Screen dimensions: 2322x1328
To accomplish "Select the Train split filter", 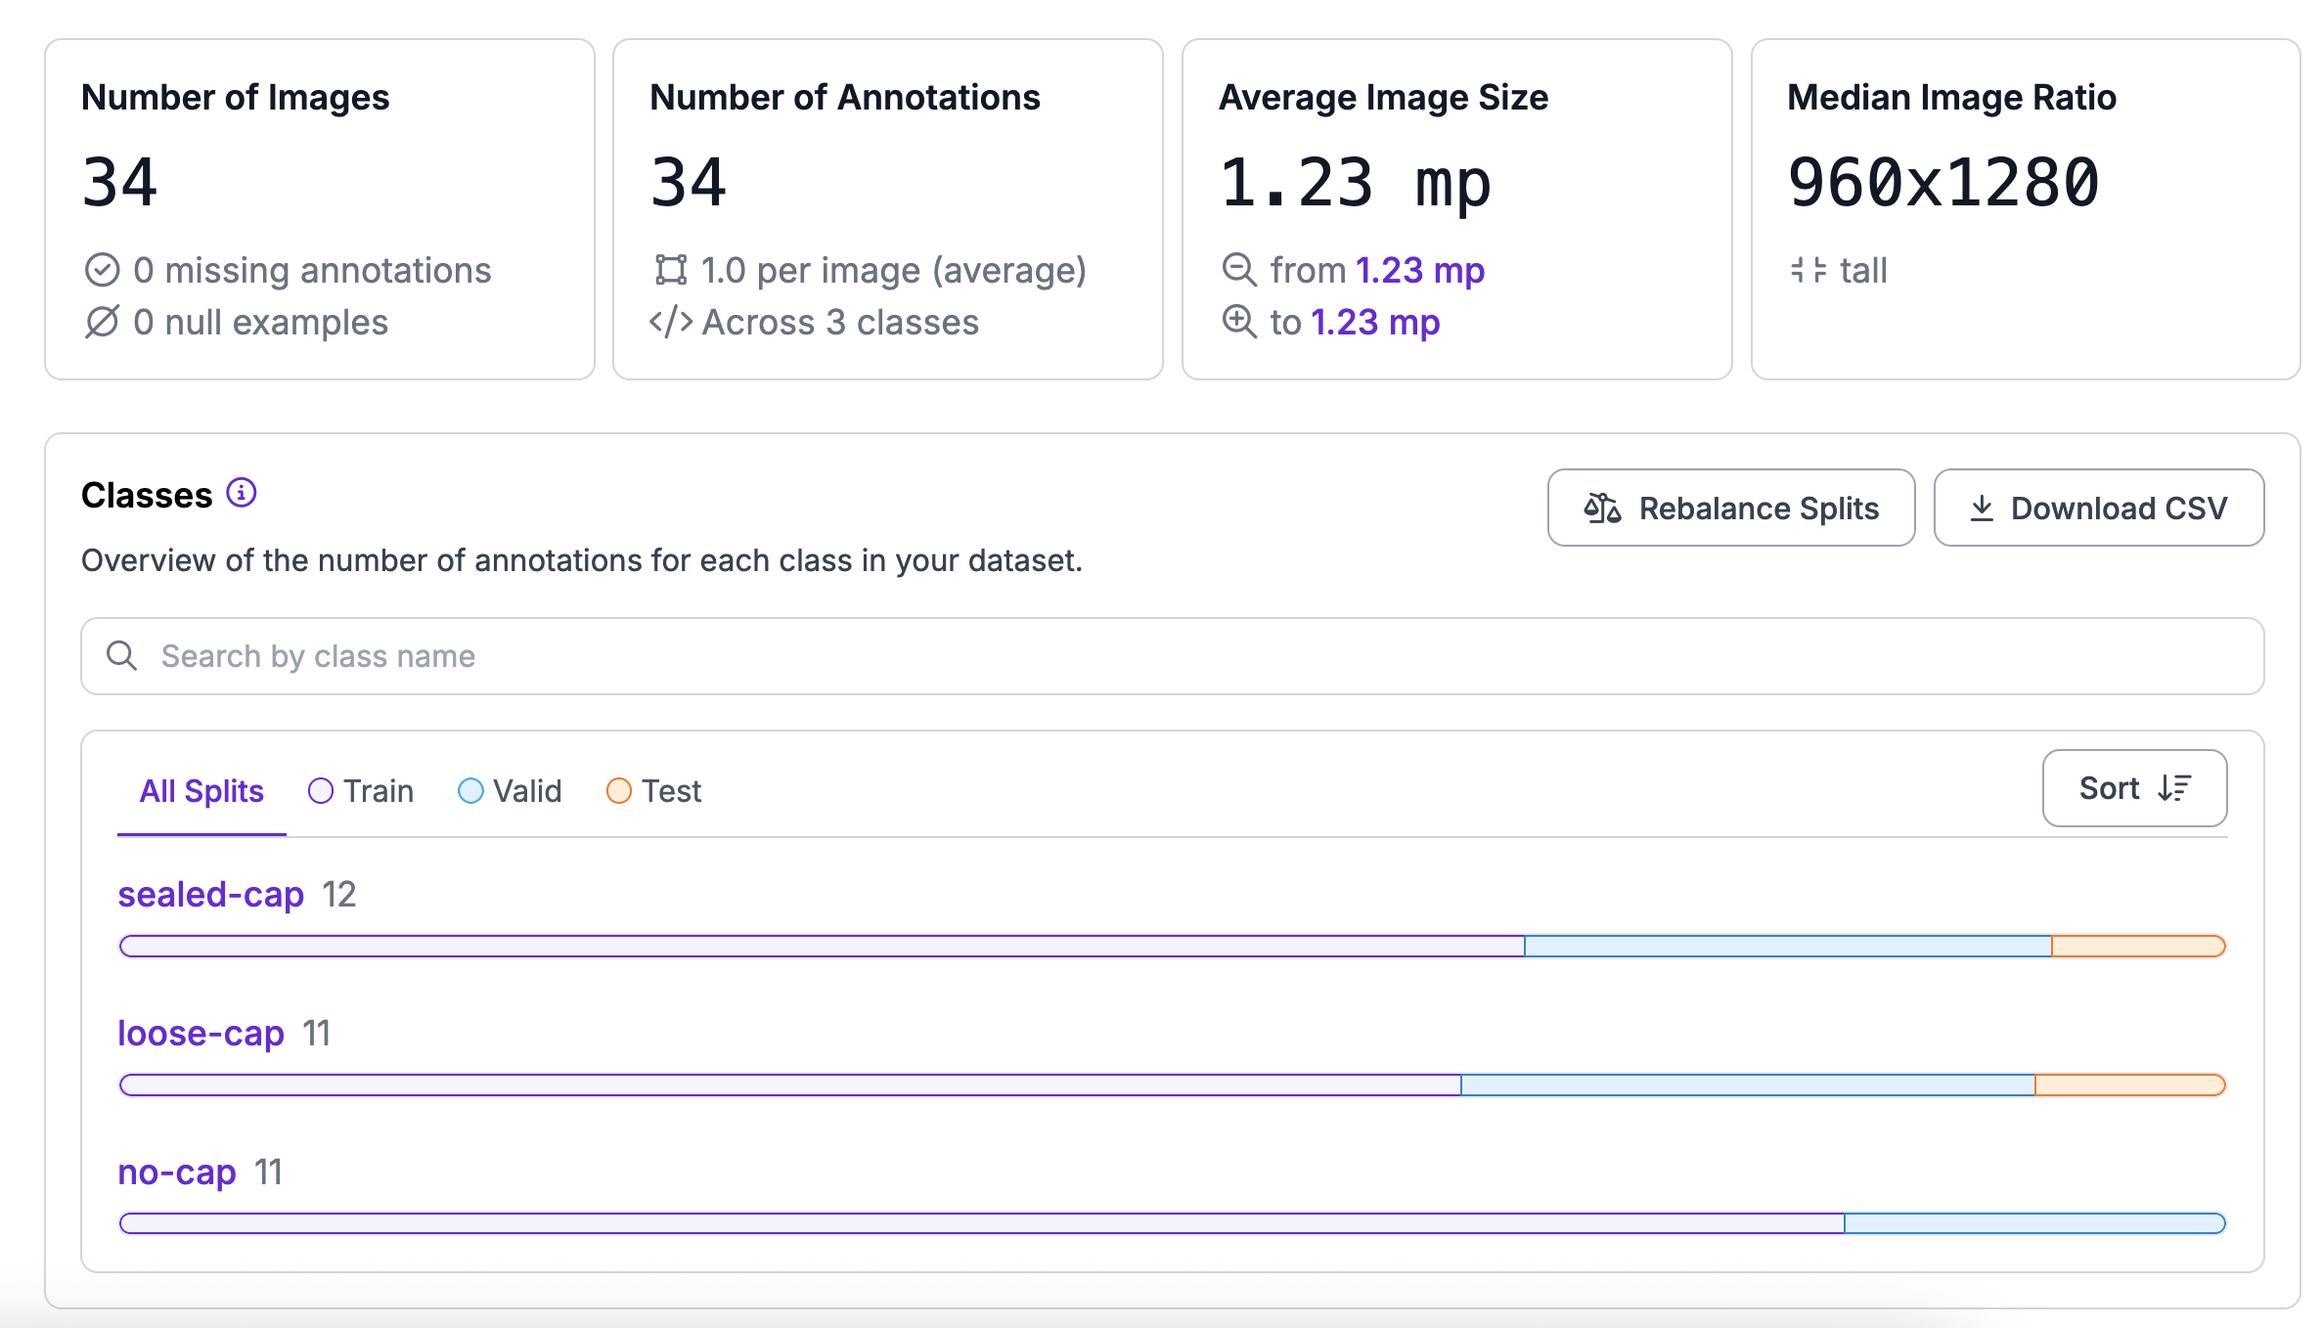I will tap(361, 790).
